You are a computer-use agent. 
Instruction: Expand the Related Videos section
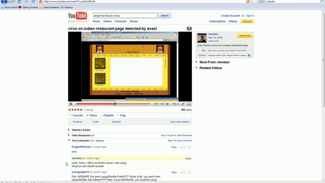click(209, 68)
